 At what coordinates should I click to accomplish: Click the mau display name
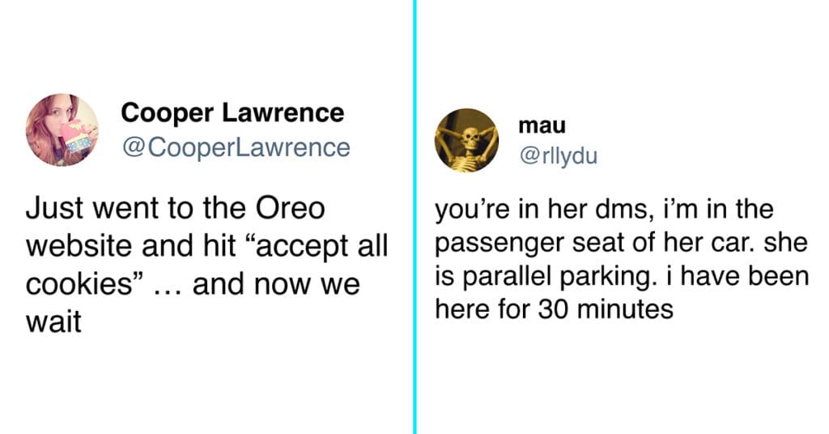[x=542, y=126]
